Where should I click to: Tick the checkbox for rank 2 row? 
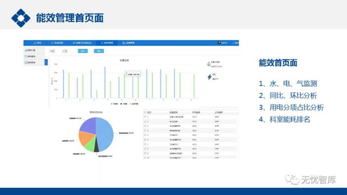tap(145, 122)
